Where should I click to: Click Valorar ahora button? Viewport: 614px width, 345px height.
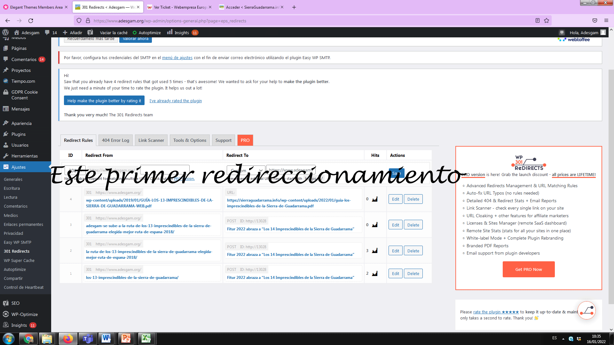click(136, 39)
